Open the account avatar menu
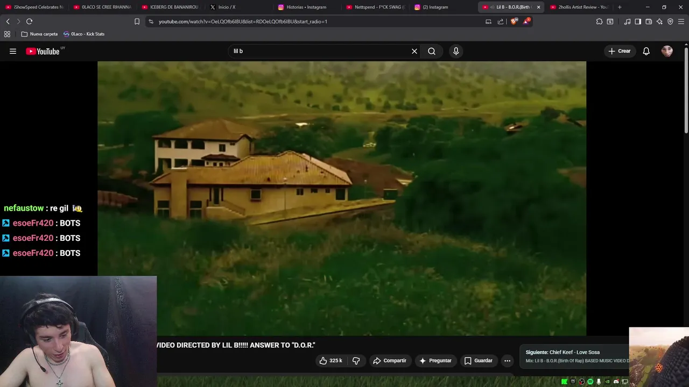The image size is (689, 387). (667, 51)
